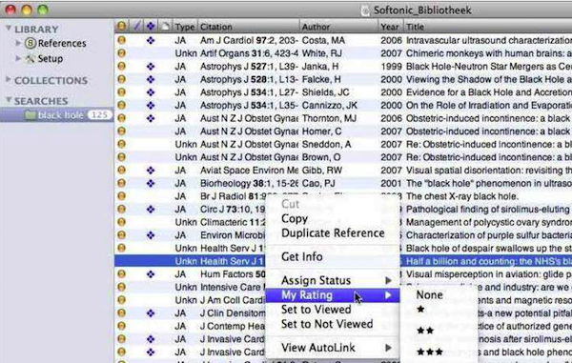Click orange status icon in White, RJ row
Image resolution: width=572 pixels, height=363 pixels.
[x=121, y=53]
